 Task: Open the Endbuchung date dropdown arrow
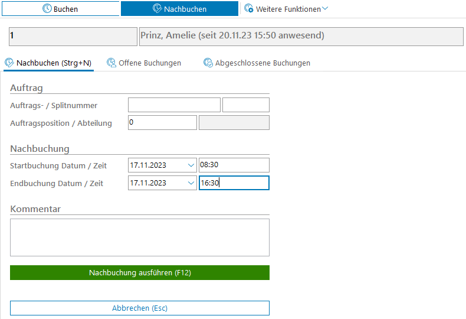point(191,183)
